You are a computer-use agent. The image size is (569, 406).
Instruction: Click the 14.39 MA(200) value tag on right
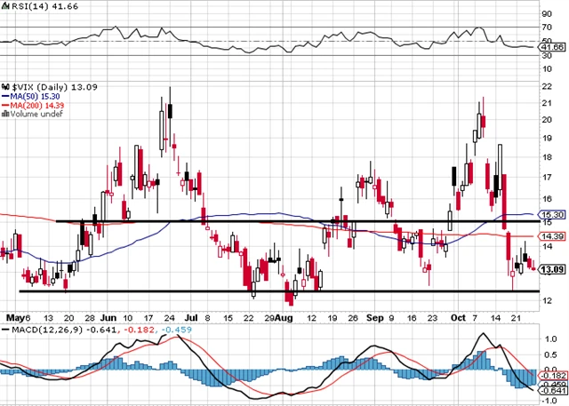552,236
